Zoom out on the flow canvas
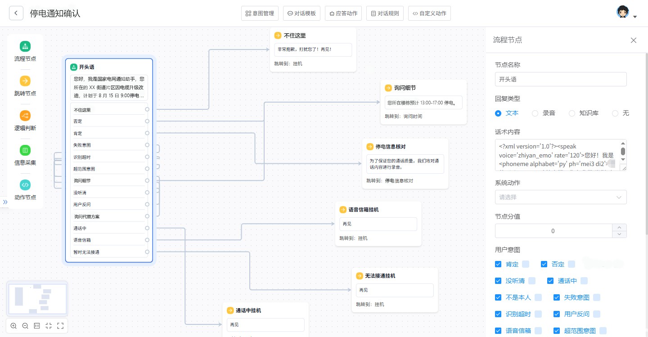Screen dimensions: 648x337 point(25,326)
